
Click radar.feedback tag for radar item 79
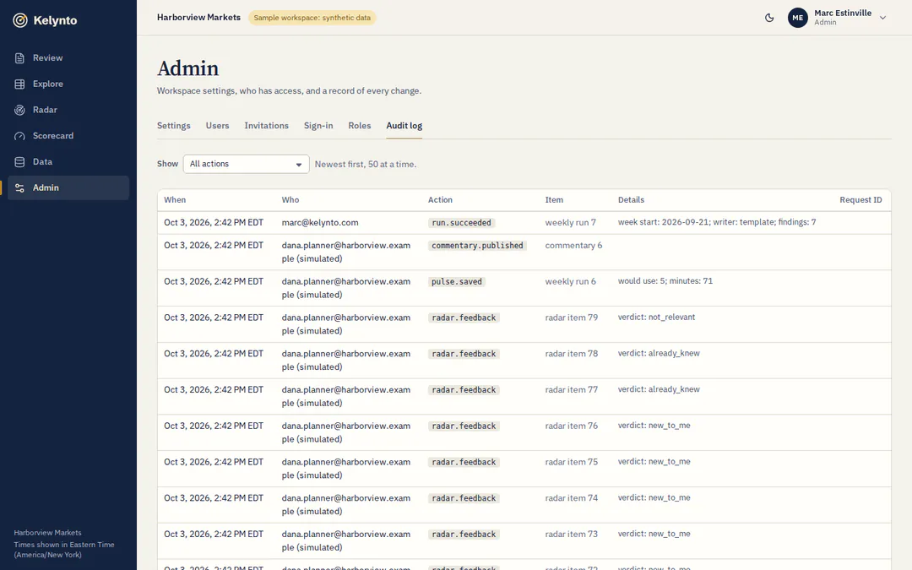click(464, 318)
